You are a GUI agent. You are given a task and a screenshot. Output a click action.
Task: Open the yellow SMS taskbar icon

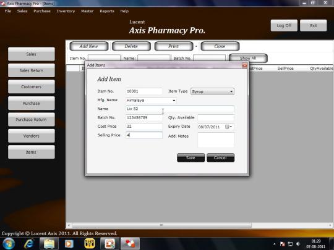(90, 244)
